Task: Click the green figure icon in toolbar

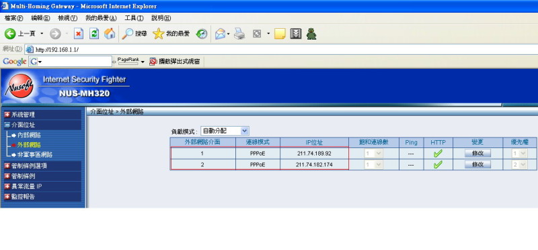Action: [x=311, y=34]
